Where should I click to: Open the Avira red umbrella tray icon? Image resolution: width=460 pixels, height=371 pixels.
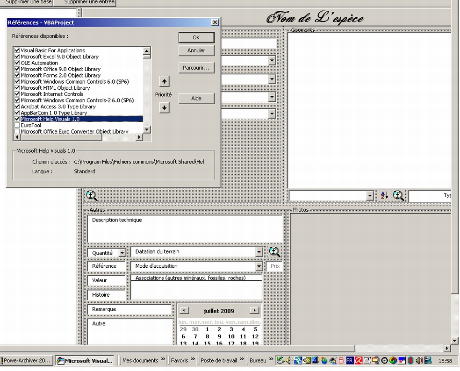point(359,360)
